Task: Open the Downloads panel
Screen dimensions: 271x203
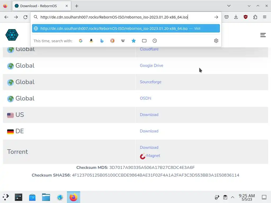Action: pos(236,17)
